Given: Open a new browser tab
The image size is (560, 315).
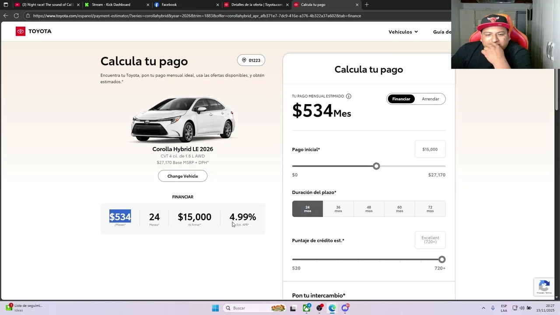Looking at the screenshot, I should 367,5.
